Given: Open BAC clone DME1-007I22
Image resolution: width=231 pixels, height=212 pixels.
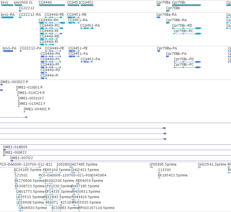Looking at the screenshot, I should click(x=21, y=158).
